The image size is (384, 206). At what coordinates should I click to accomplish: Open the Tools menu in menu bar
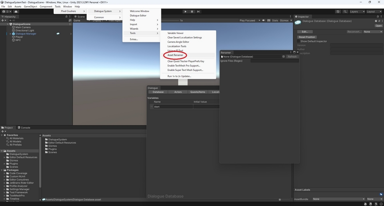coord(58,6)
